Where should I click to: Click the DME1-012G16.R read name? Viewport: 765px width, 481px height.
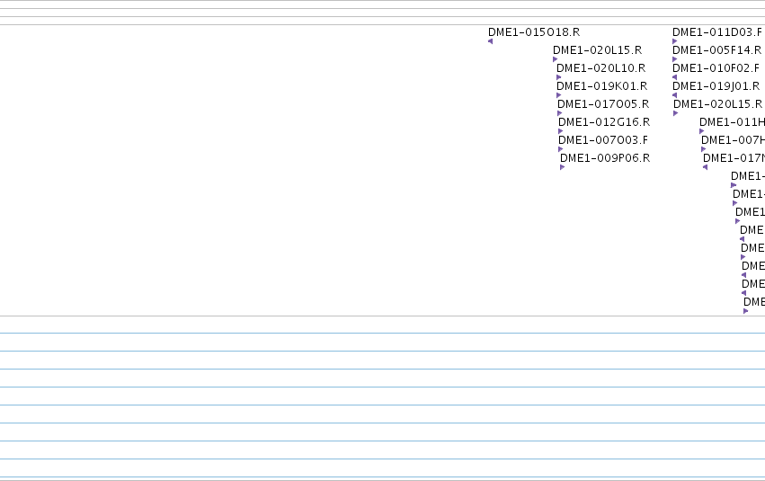click(x=604, y=122)
